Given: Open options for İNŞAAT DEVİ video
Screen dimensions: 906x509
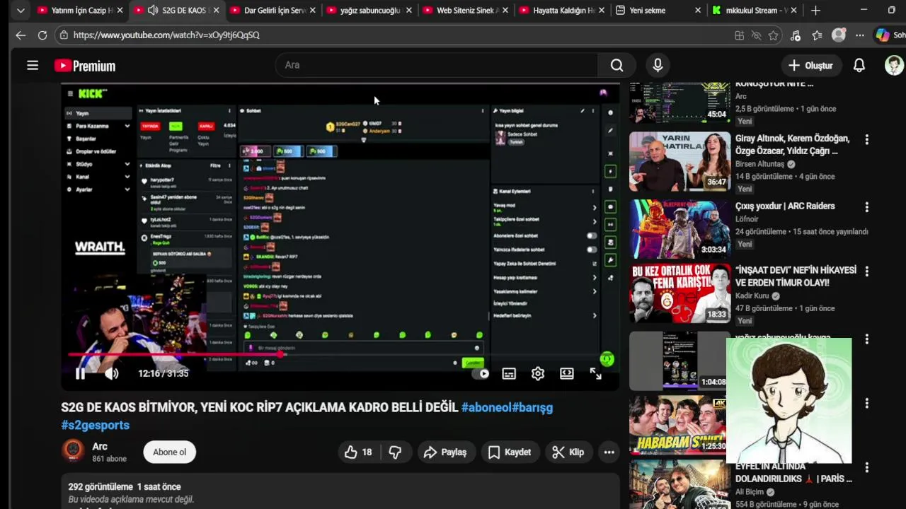Looking at the screenshot, I should [x=866, y=271].
